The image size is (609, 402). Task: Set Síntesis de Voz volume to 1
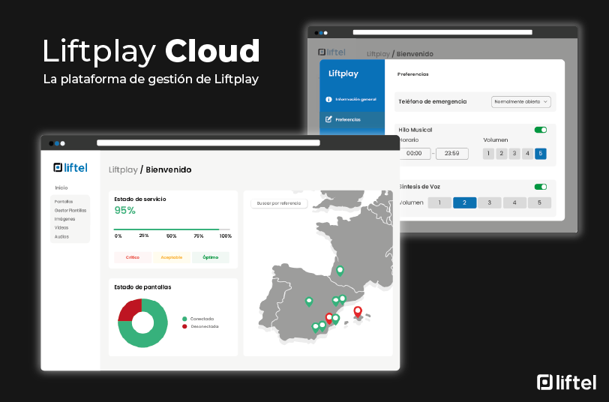[x=439, y=202]
